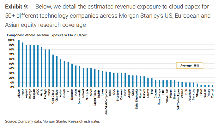Click the 40% y-axis label
This screenshot has height=132, width=219.
tap(12, 68)
